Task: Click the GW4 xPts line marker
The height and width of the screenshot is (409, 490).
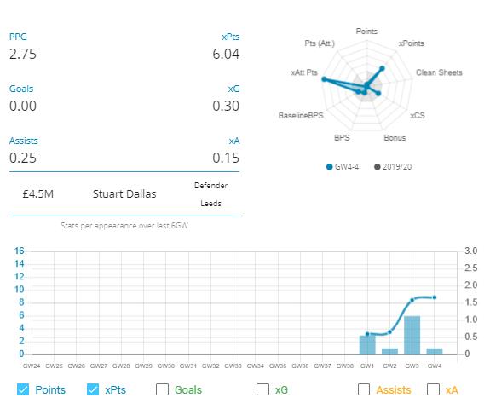Action: point(435,297)
